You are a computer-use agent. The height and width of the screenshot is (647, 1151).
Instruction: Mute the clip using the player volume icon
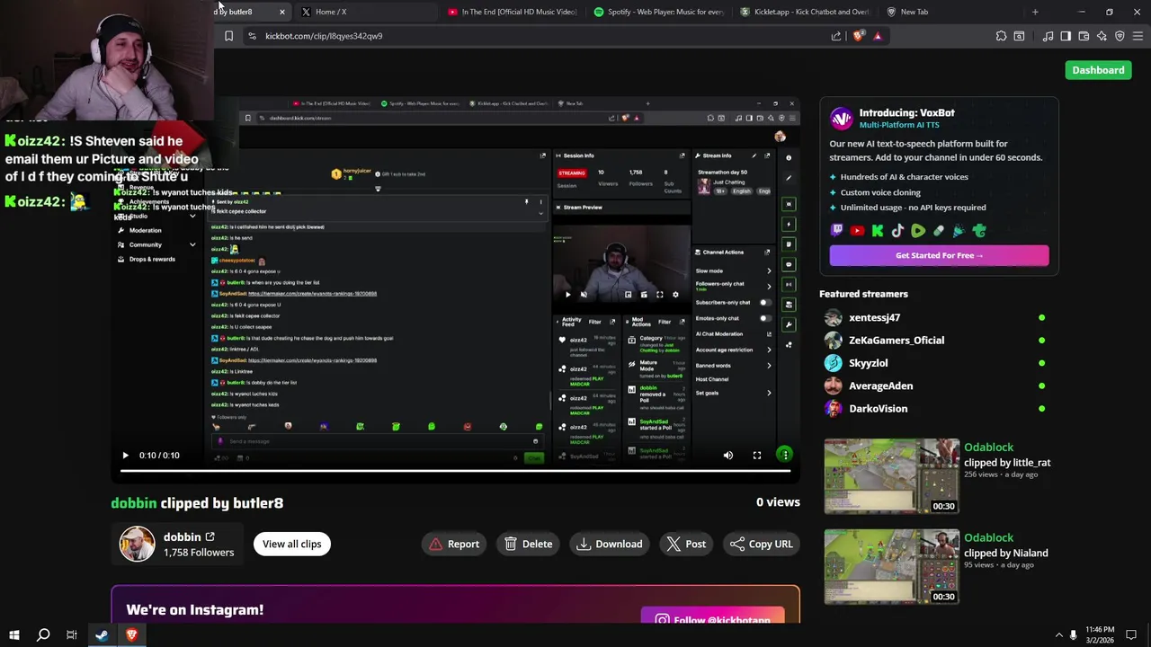pos(728,455)
